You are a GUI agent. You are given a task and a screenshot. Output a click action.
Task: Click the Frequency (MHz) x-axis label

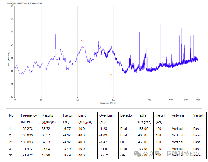(x=108, y=103)
